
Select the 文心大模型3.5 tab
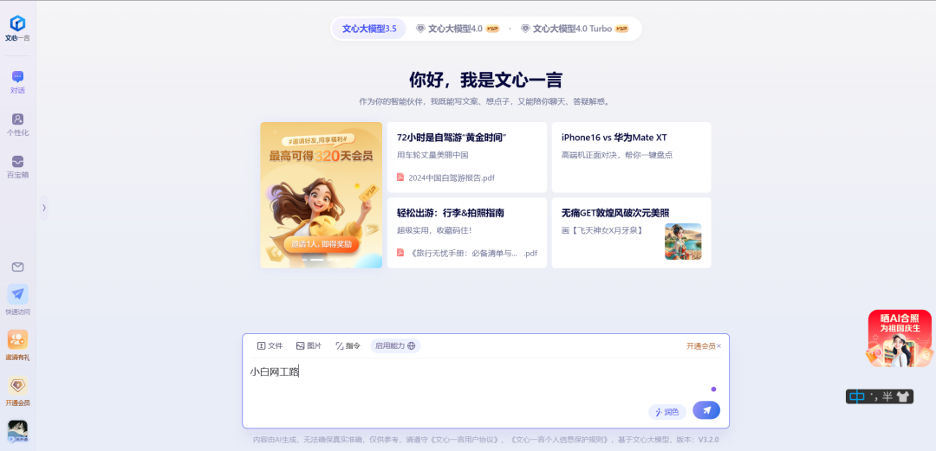tap(369, 29)
